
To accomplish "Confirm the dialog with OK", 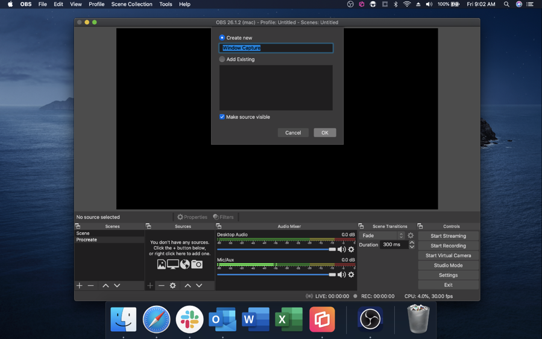I will [324, 133].
